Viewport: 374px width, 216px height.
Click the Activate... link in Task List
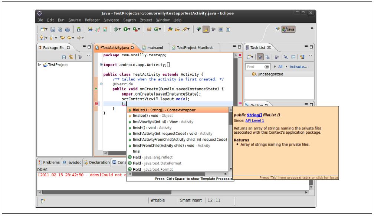pos(298,67)
